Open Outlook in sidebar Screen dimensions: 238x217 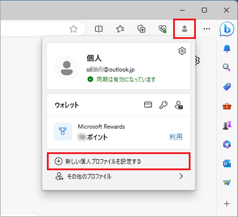227,164
